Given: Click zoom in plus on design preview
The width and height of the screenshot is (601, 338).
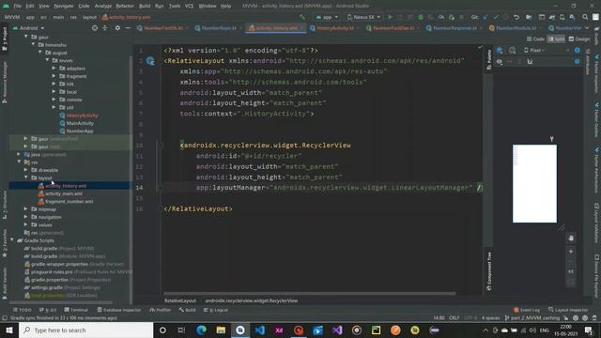Looking at the screenshot, I should [x=571, y=252].
